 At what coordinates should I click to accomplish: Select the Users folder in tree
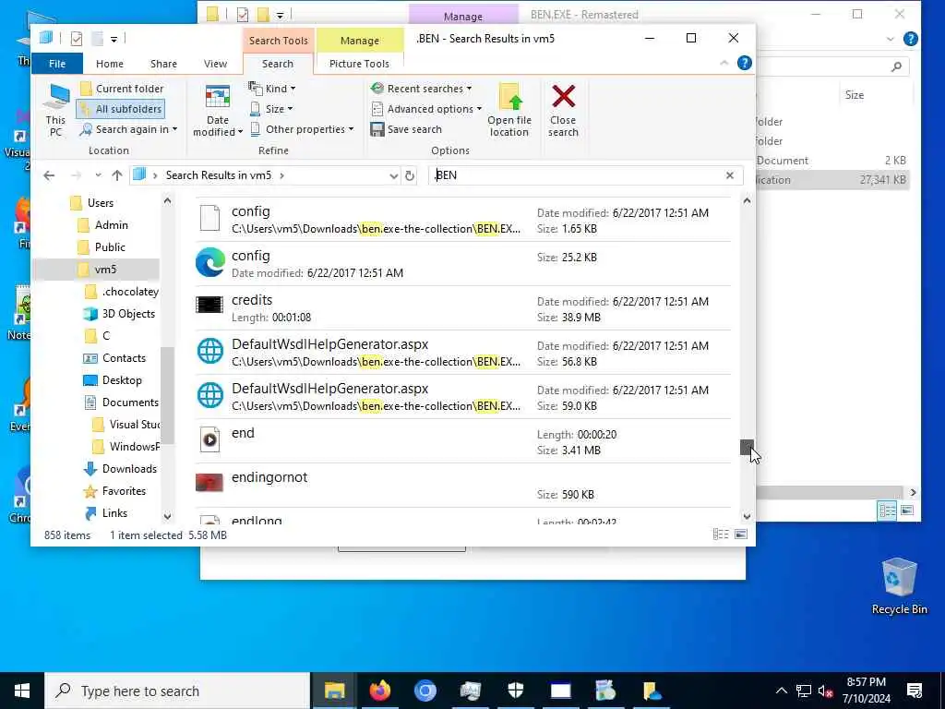coord(93,203)
